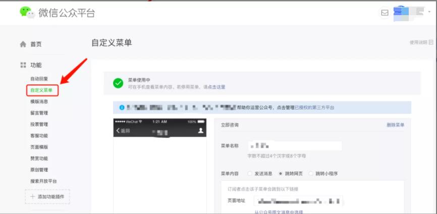
Task: Click the 菜单名称 input field
Action: click(x=294, y=146)
